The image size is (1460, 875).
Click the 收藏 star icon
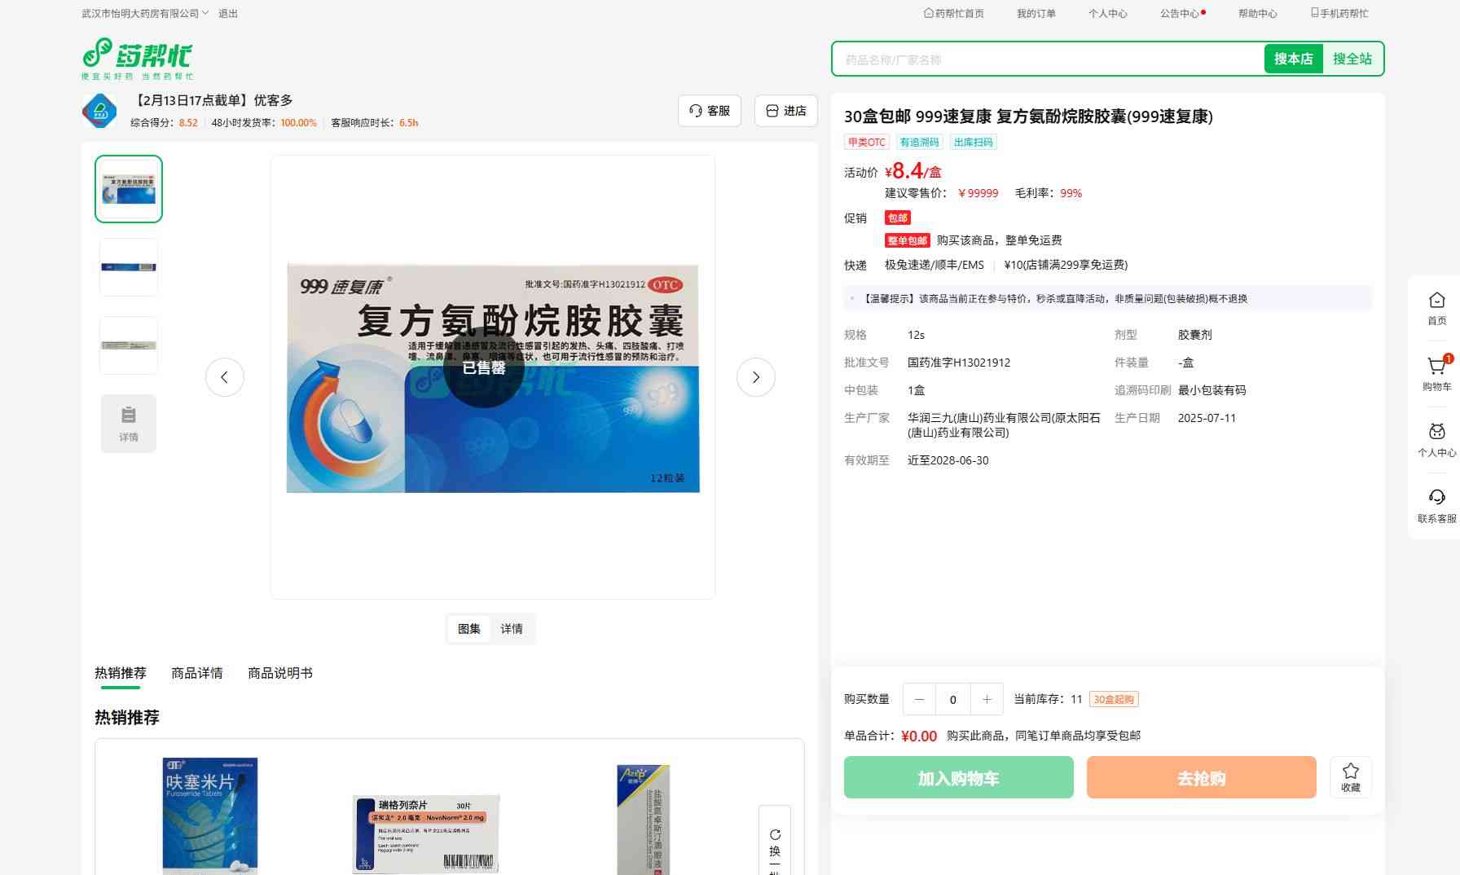1350,771
